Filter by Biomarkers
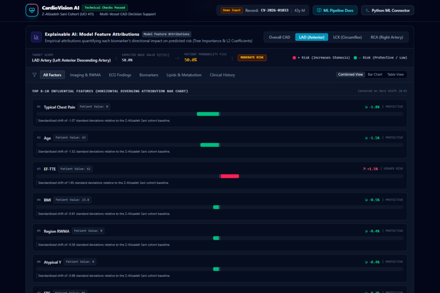The image size is (440, 293). point(148,75)
